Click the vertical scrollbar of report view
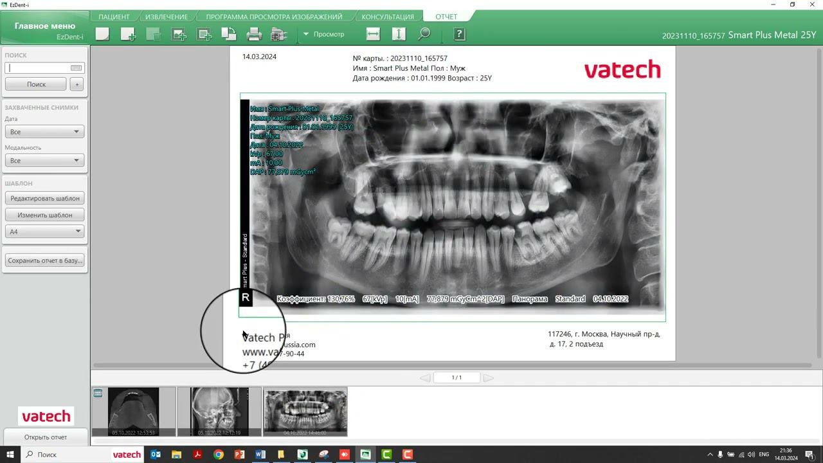This screenshot has height=463, width=823. 818,203
